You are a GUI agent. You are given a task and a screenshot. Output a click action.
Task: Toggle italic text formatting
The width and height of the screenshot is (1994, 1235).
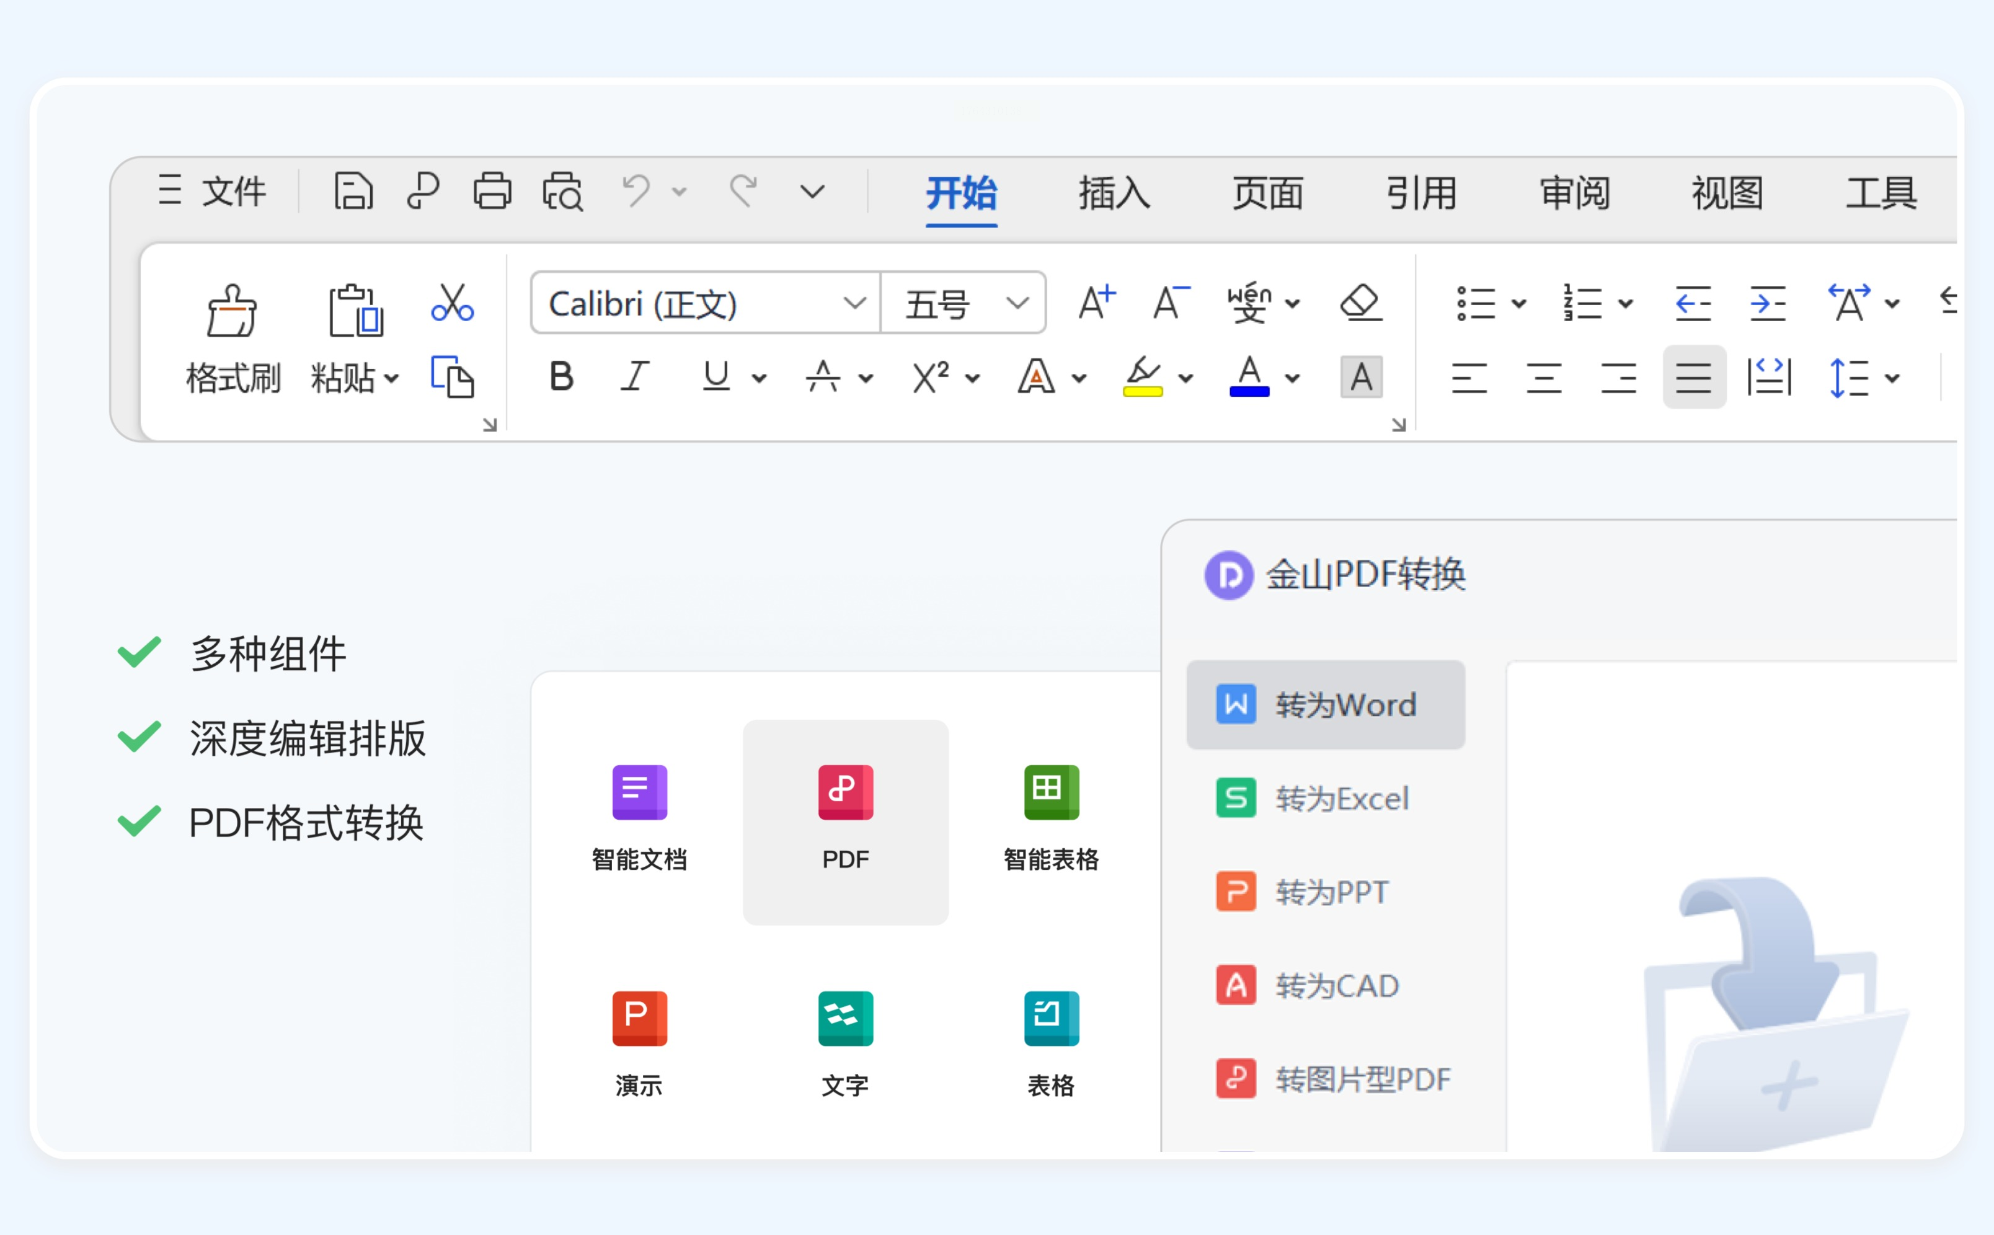[x=635, y=378]
